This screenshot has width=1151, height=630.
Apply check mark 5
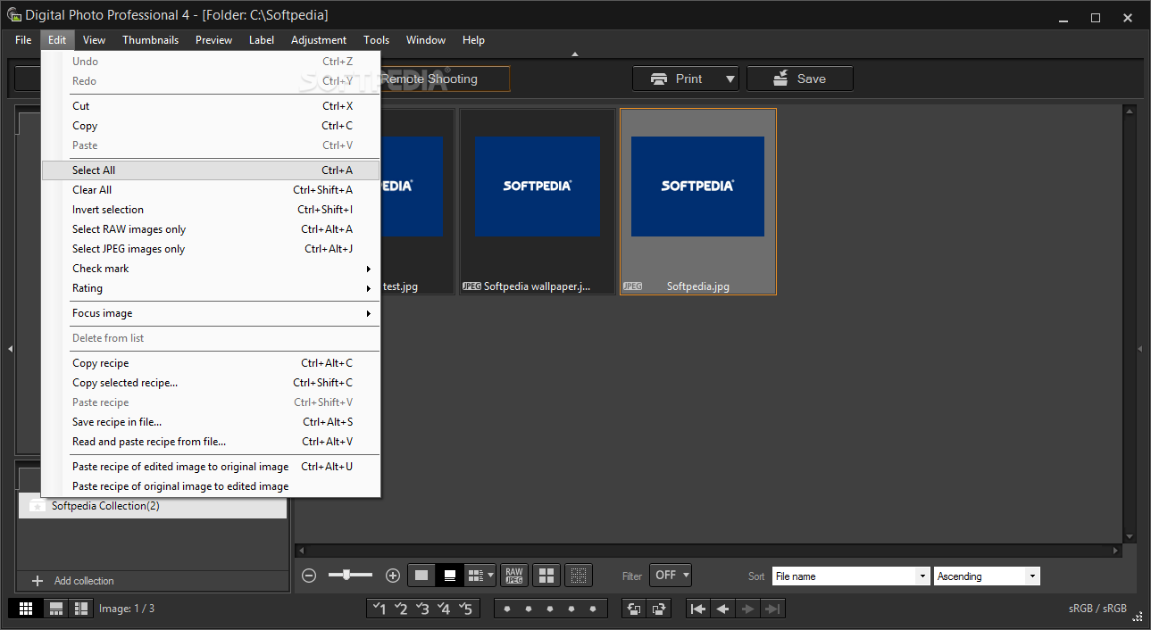click(465, 609)
